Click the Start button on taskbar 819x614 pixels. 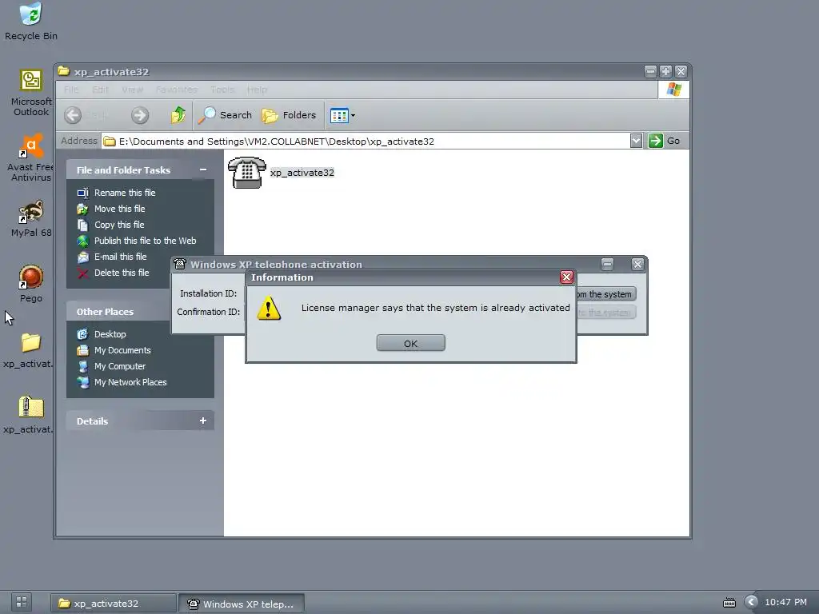[x=22, y=602]
